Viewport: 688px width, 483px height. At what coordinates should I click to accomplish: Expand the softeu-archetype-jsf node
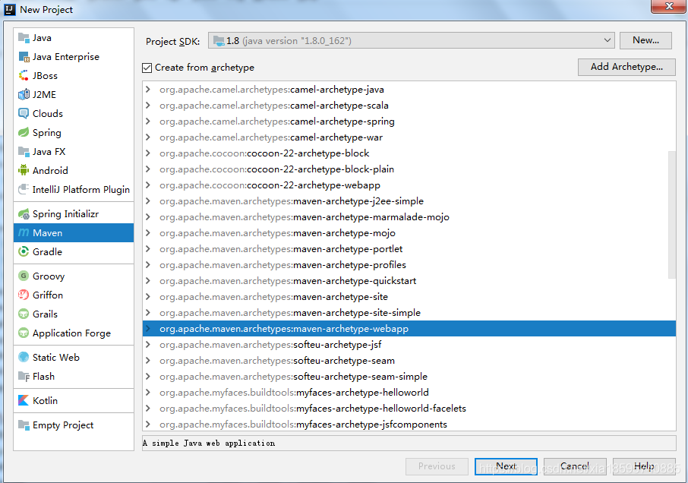coord(148,344)
